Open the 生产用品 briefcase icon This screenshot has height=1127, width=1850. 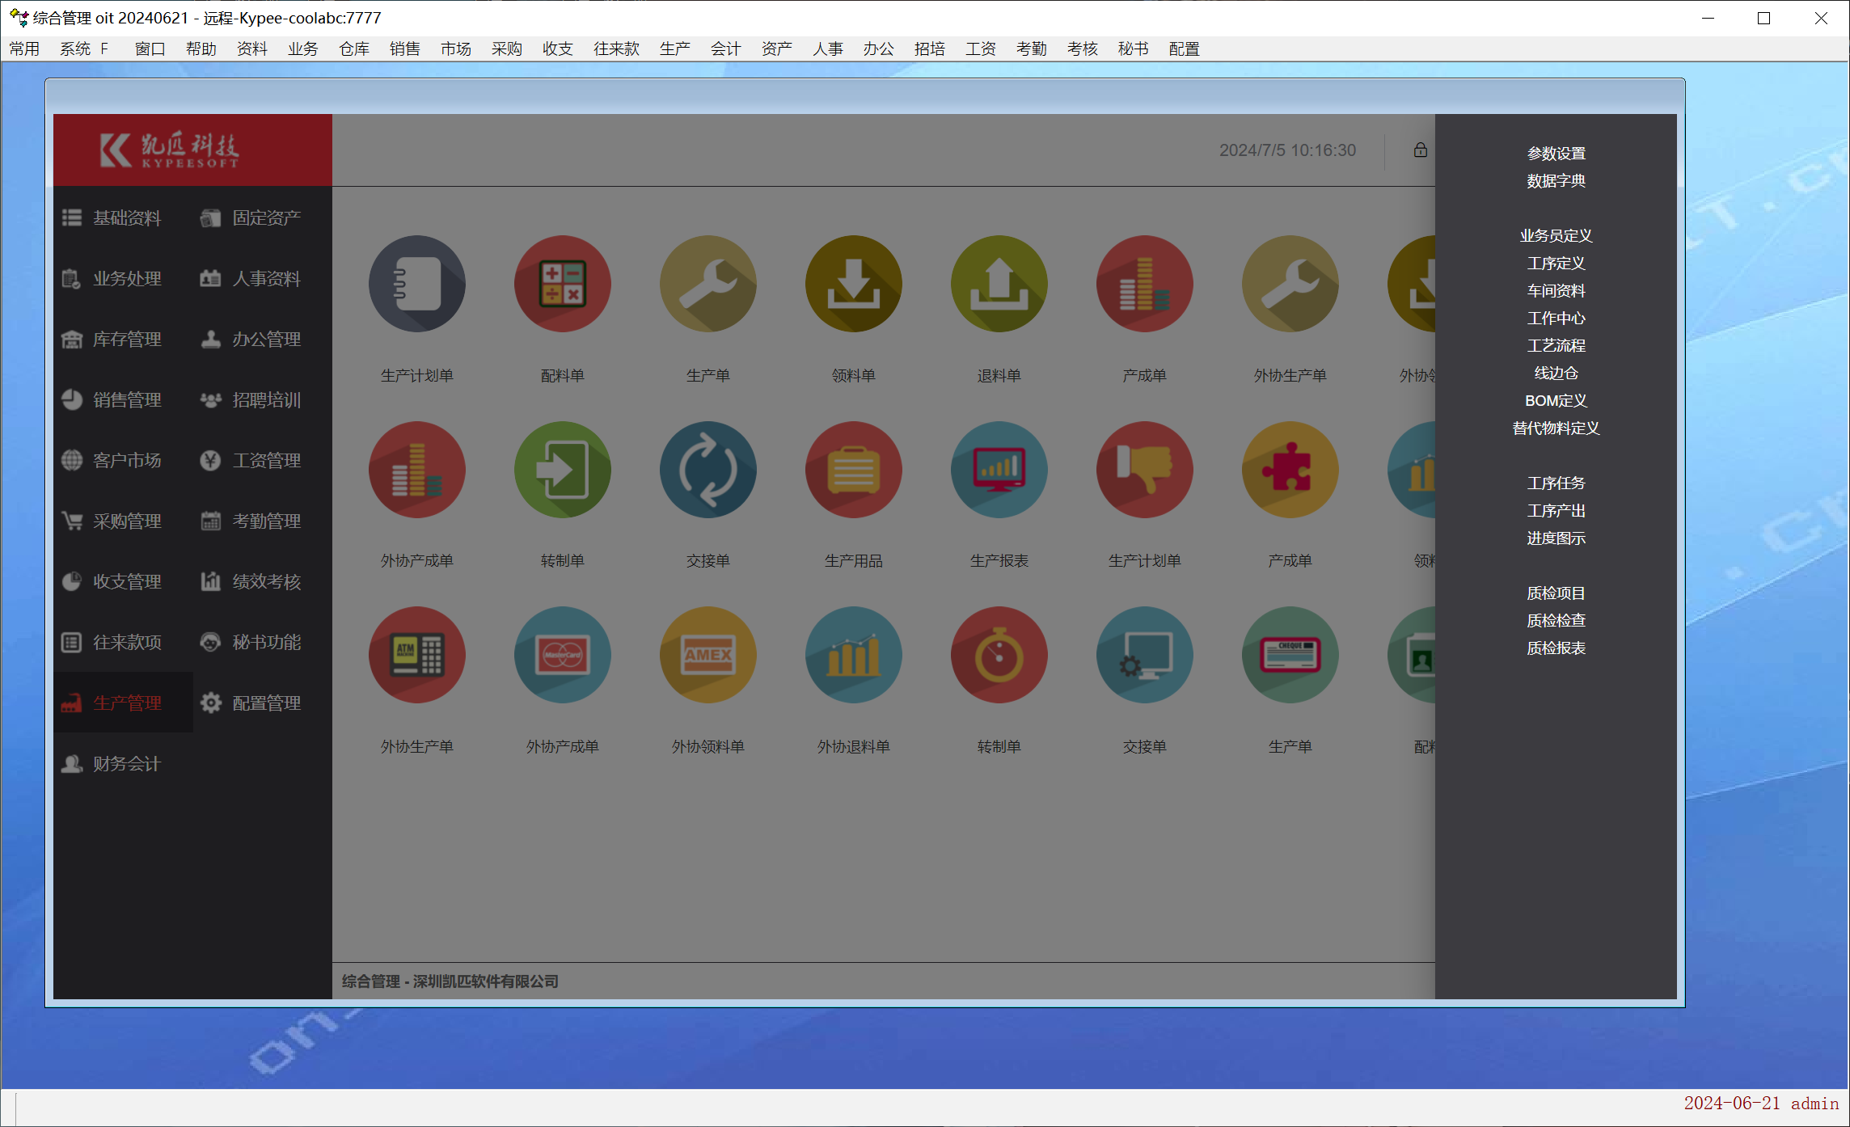[853, 470]
